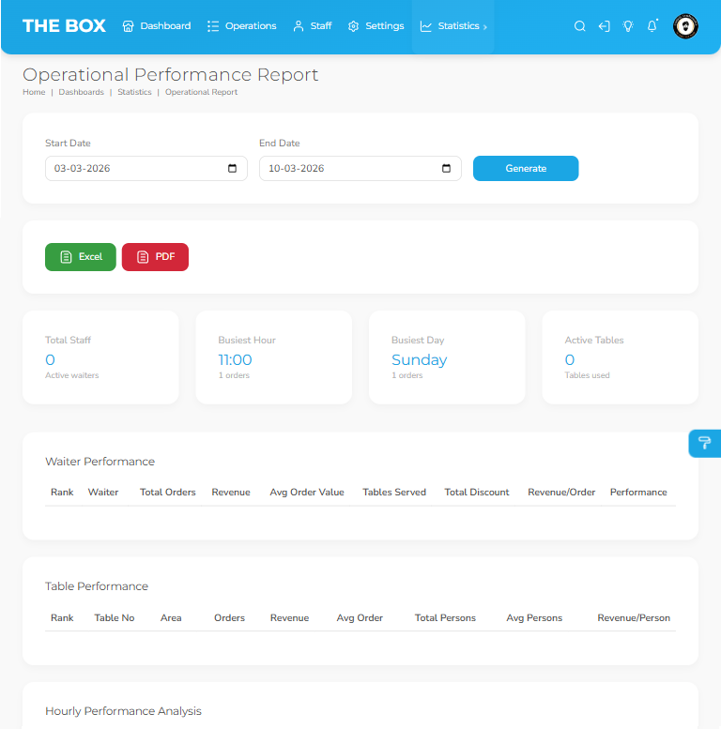The image size is (721, 729).
Task: Open the user profile avatar
Action: coord(685,26)
